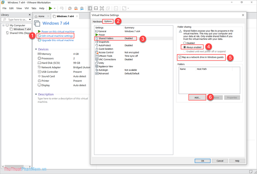Open the File menu
Image resolution: width=257 pixels, height=174 pixels.
tap(4, 8)
